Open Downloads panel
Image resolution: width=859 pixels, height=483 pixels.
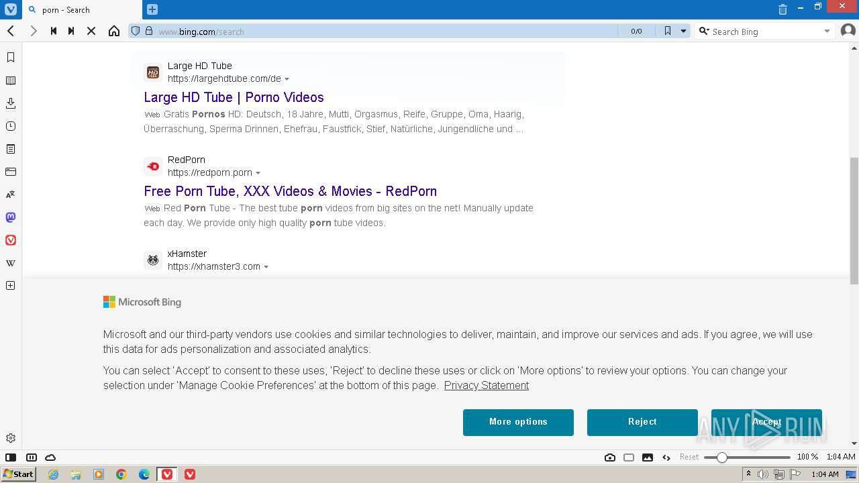11,103
